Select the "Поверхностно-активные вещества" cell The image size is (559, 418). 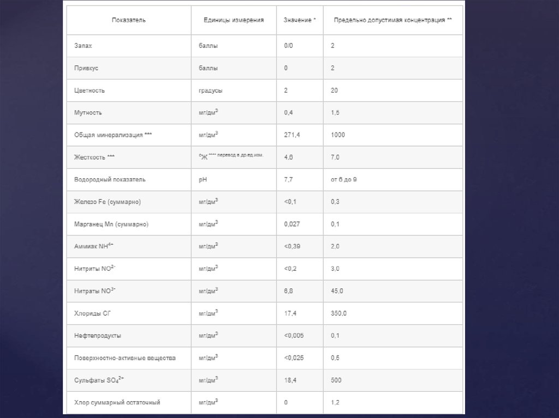pos(125,358)
